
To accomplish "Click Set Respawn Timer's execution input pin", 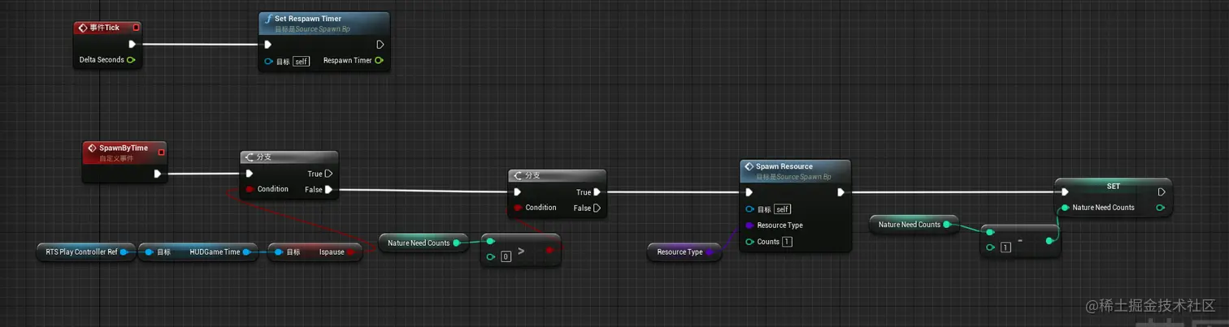I will 268,45.
